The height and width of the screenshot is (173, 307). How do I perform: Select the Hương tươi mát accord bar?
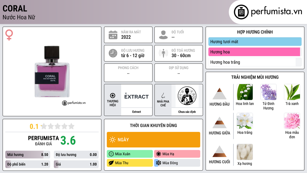[x=255, y=41]
